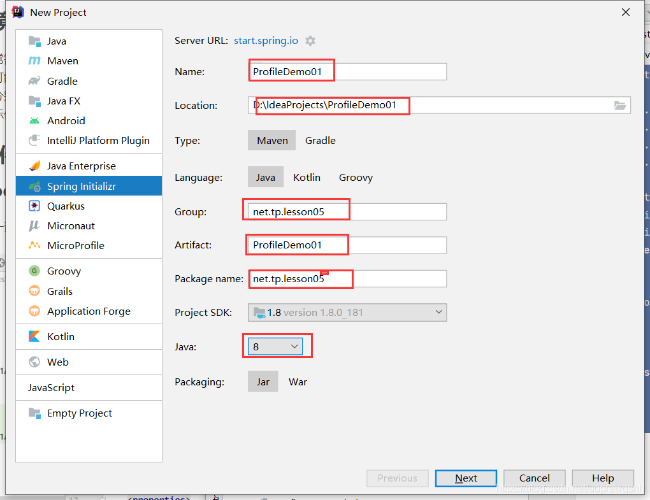
Task: Select the Maven icon in sidebar
Action: tap(34, 61)
